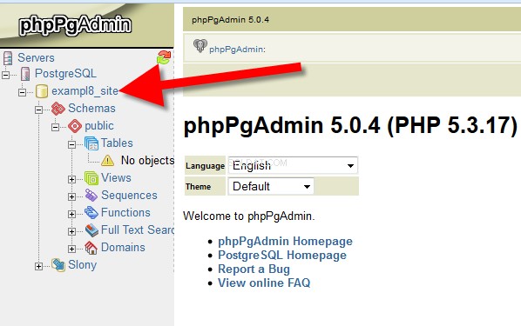The width and height of the screenshot is (521, 326).
Task: Open Views label in the tree
Action: [x=116, y=177]
